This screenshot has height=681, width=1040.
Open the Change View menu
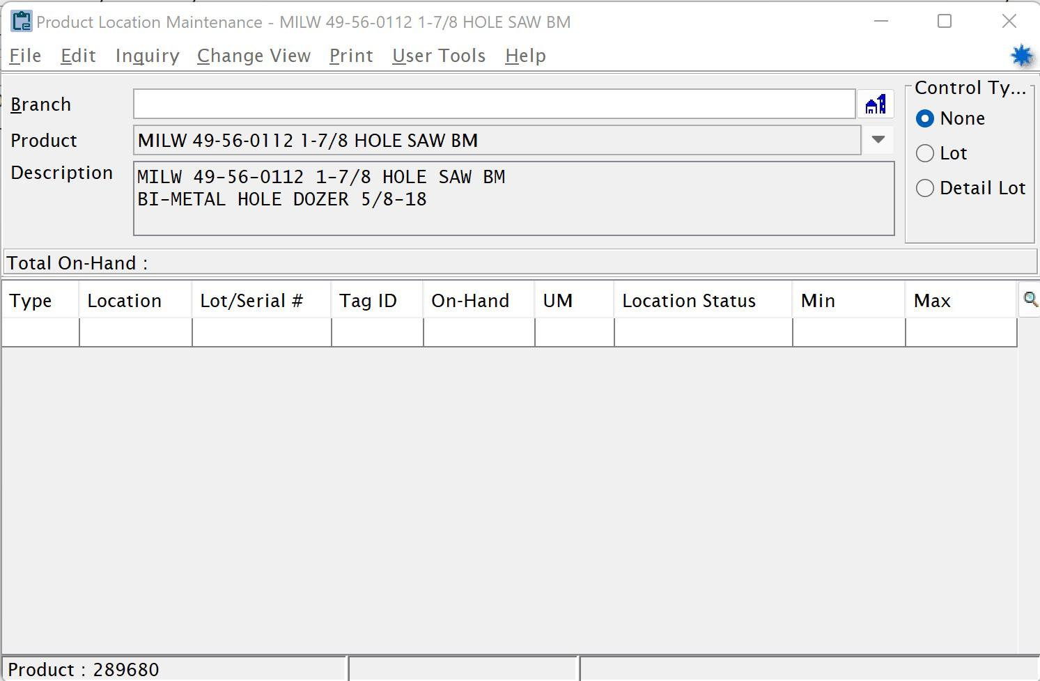(254, 56)
